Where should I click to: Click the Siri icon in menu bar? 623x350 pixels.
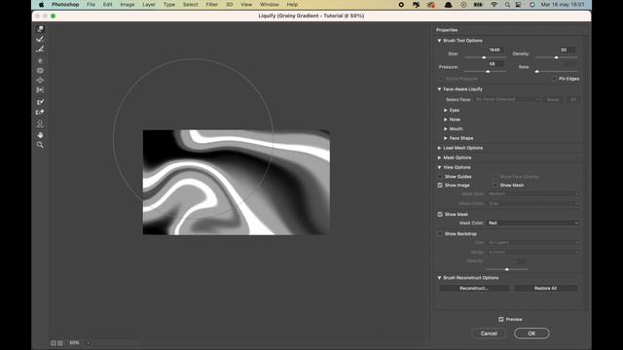tap(532, 4)
